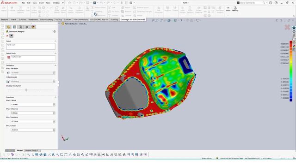The height and width of the screenshot is (166, 296).
Task: Click the Appearances task pane icon
Action: (294, 46)
